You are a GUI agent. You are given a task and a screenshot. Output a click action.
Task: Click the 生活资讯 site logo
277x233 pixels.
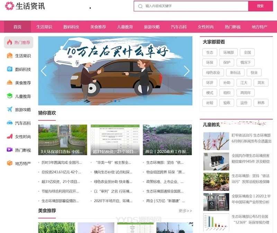pyautogui.click(x=25, y=6)
